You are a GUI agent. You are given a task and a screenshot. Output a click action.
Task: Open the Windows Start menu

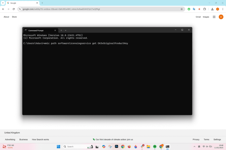pos(58,146)
